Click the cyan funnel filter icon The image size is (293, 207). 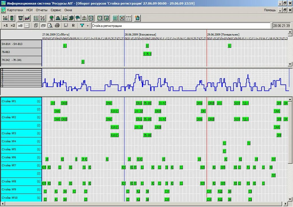tap(82, 25)
